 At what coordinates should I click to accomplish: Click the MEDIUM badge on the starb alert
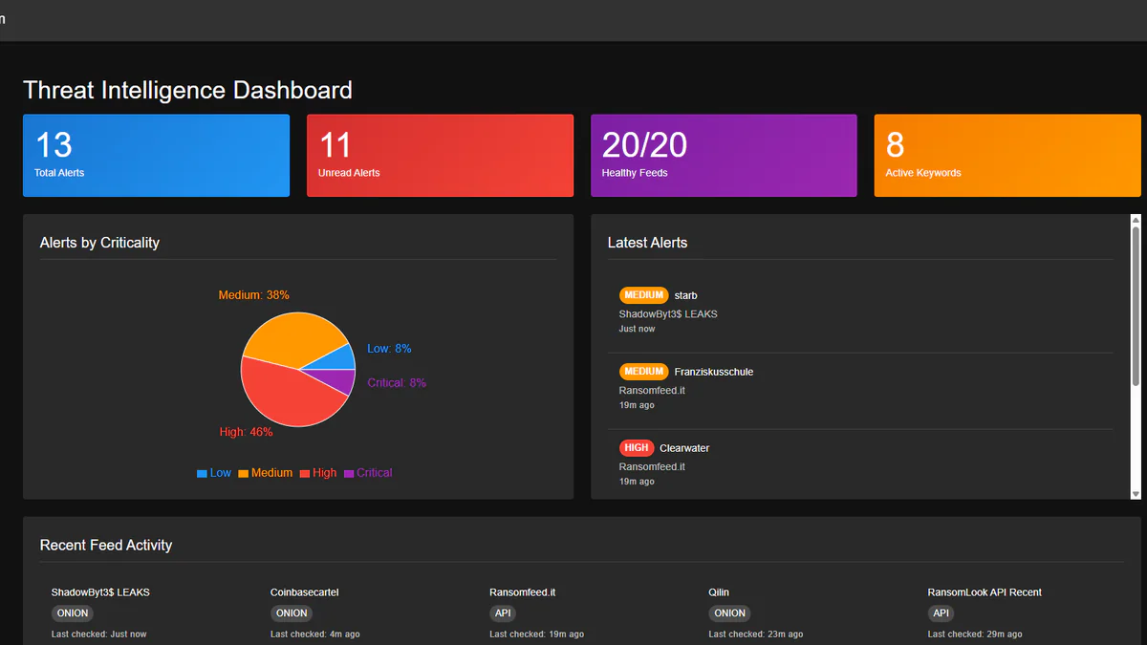pos(643,294)
